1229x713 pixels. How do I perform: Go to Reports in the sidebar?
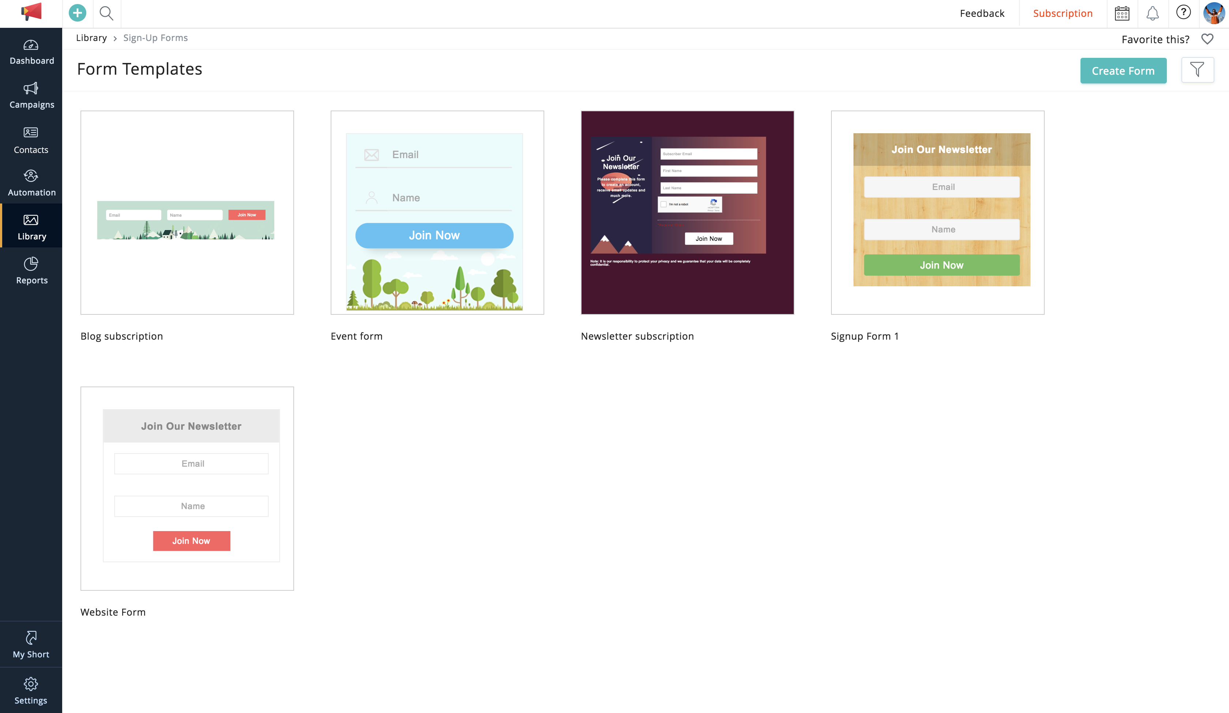pyautogui.click(x=31, y=271)
